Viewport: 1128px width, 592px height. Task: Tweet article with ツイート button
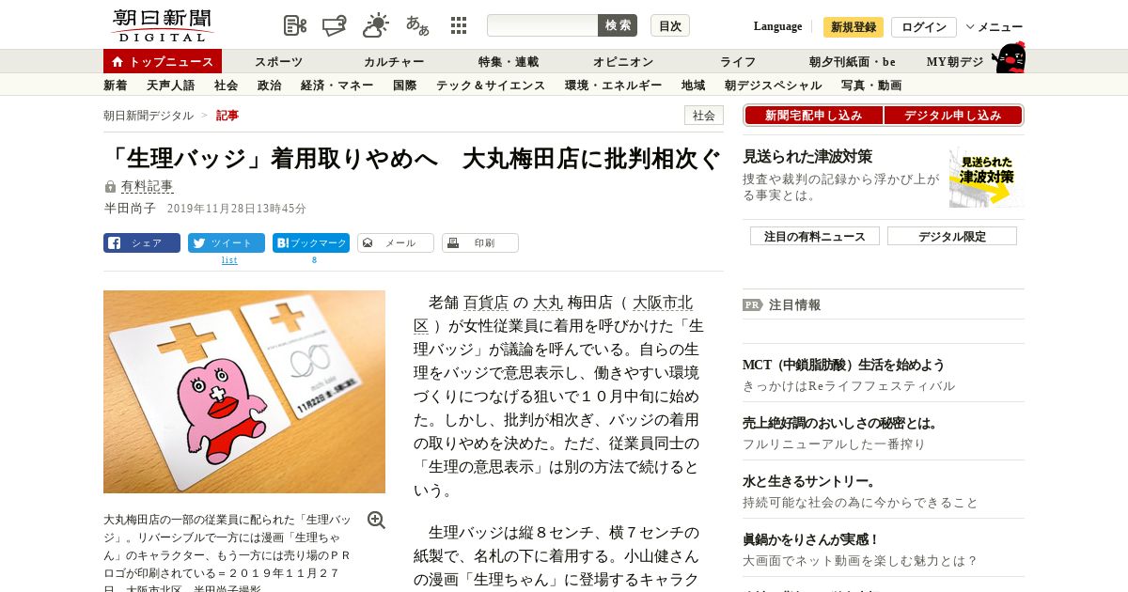(227, 243)
